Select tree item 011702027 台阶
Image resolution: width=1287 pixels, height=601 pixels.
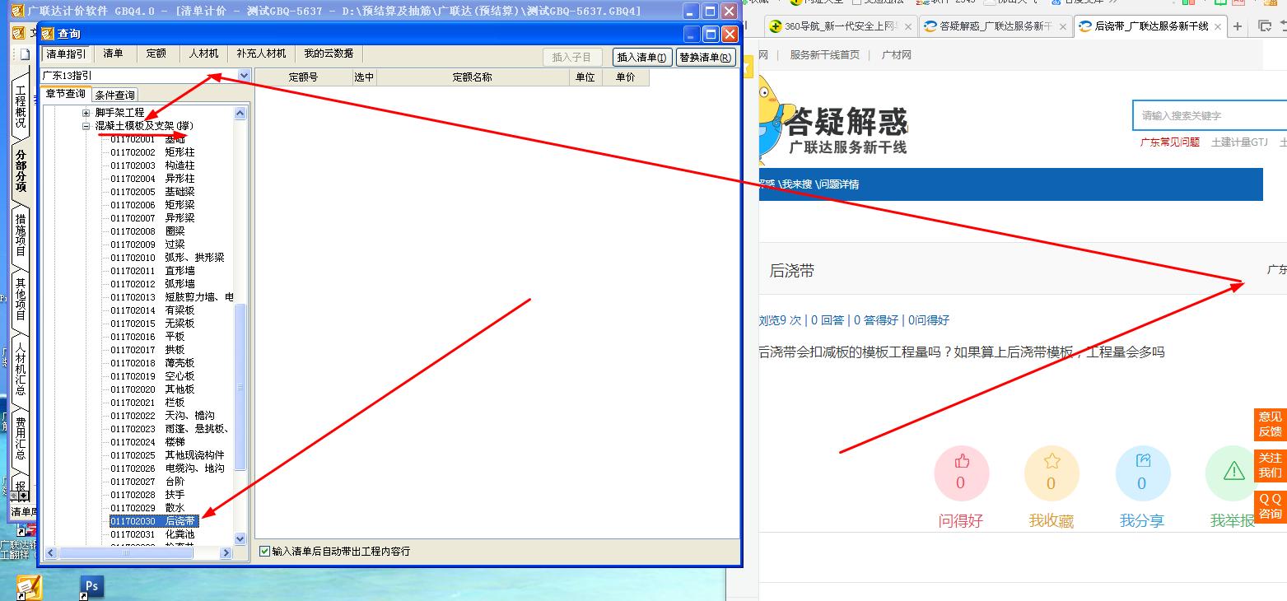pos(147,482)
